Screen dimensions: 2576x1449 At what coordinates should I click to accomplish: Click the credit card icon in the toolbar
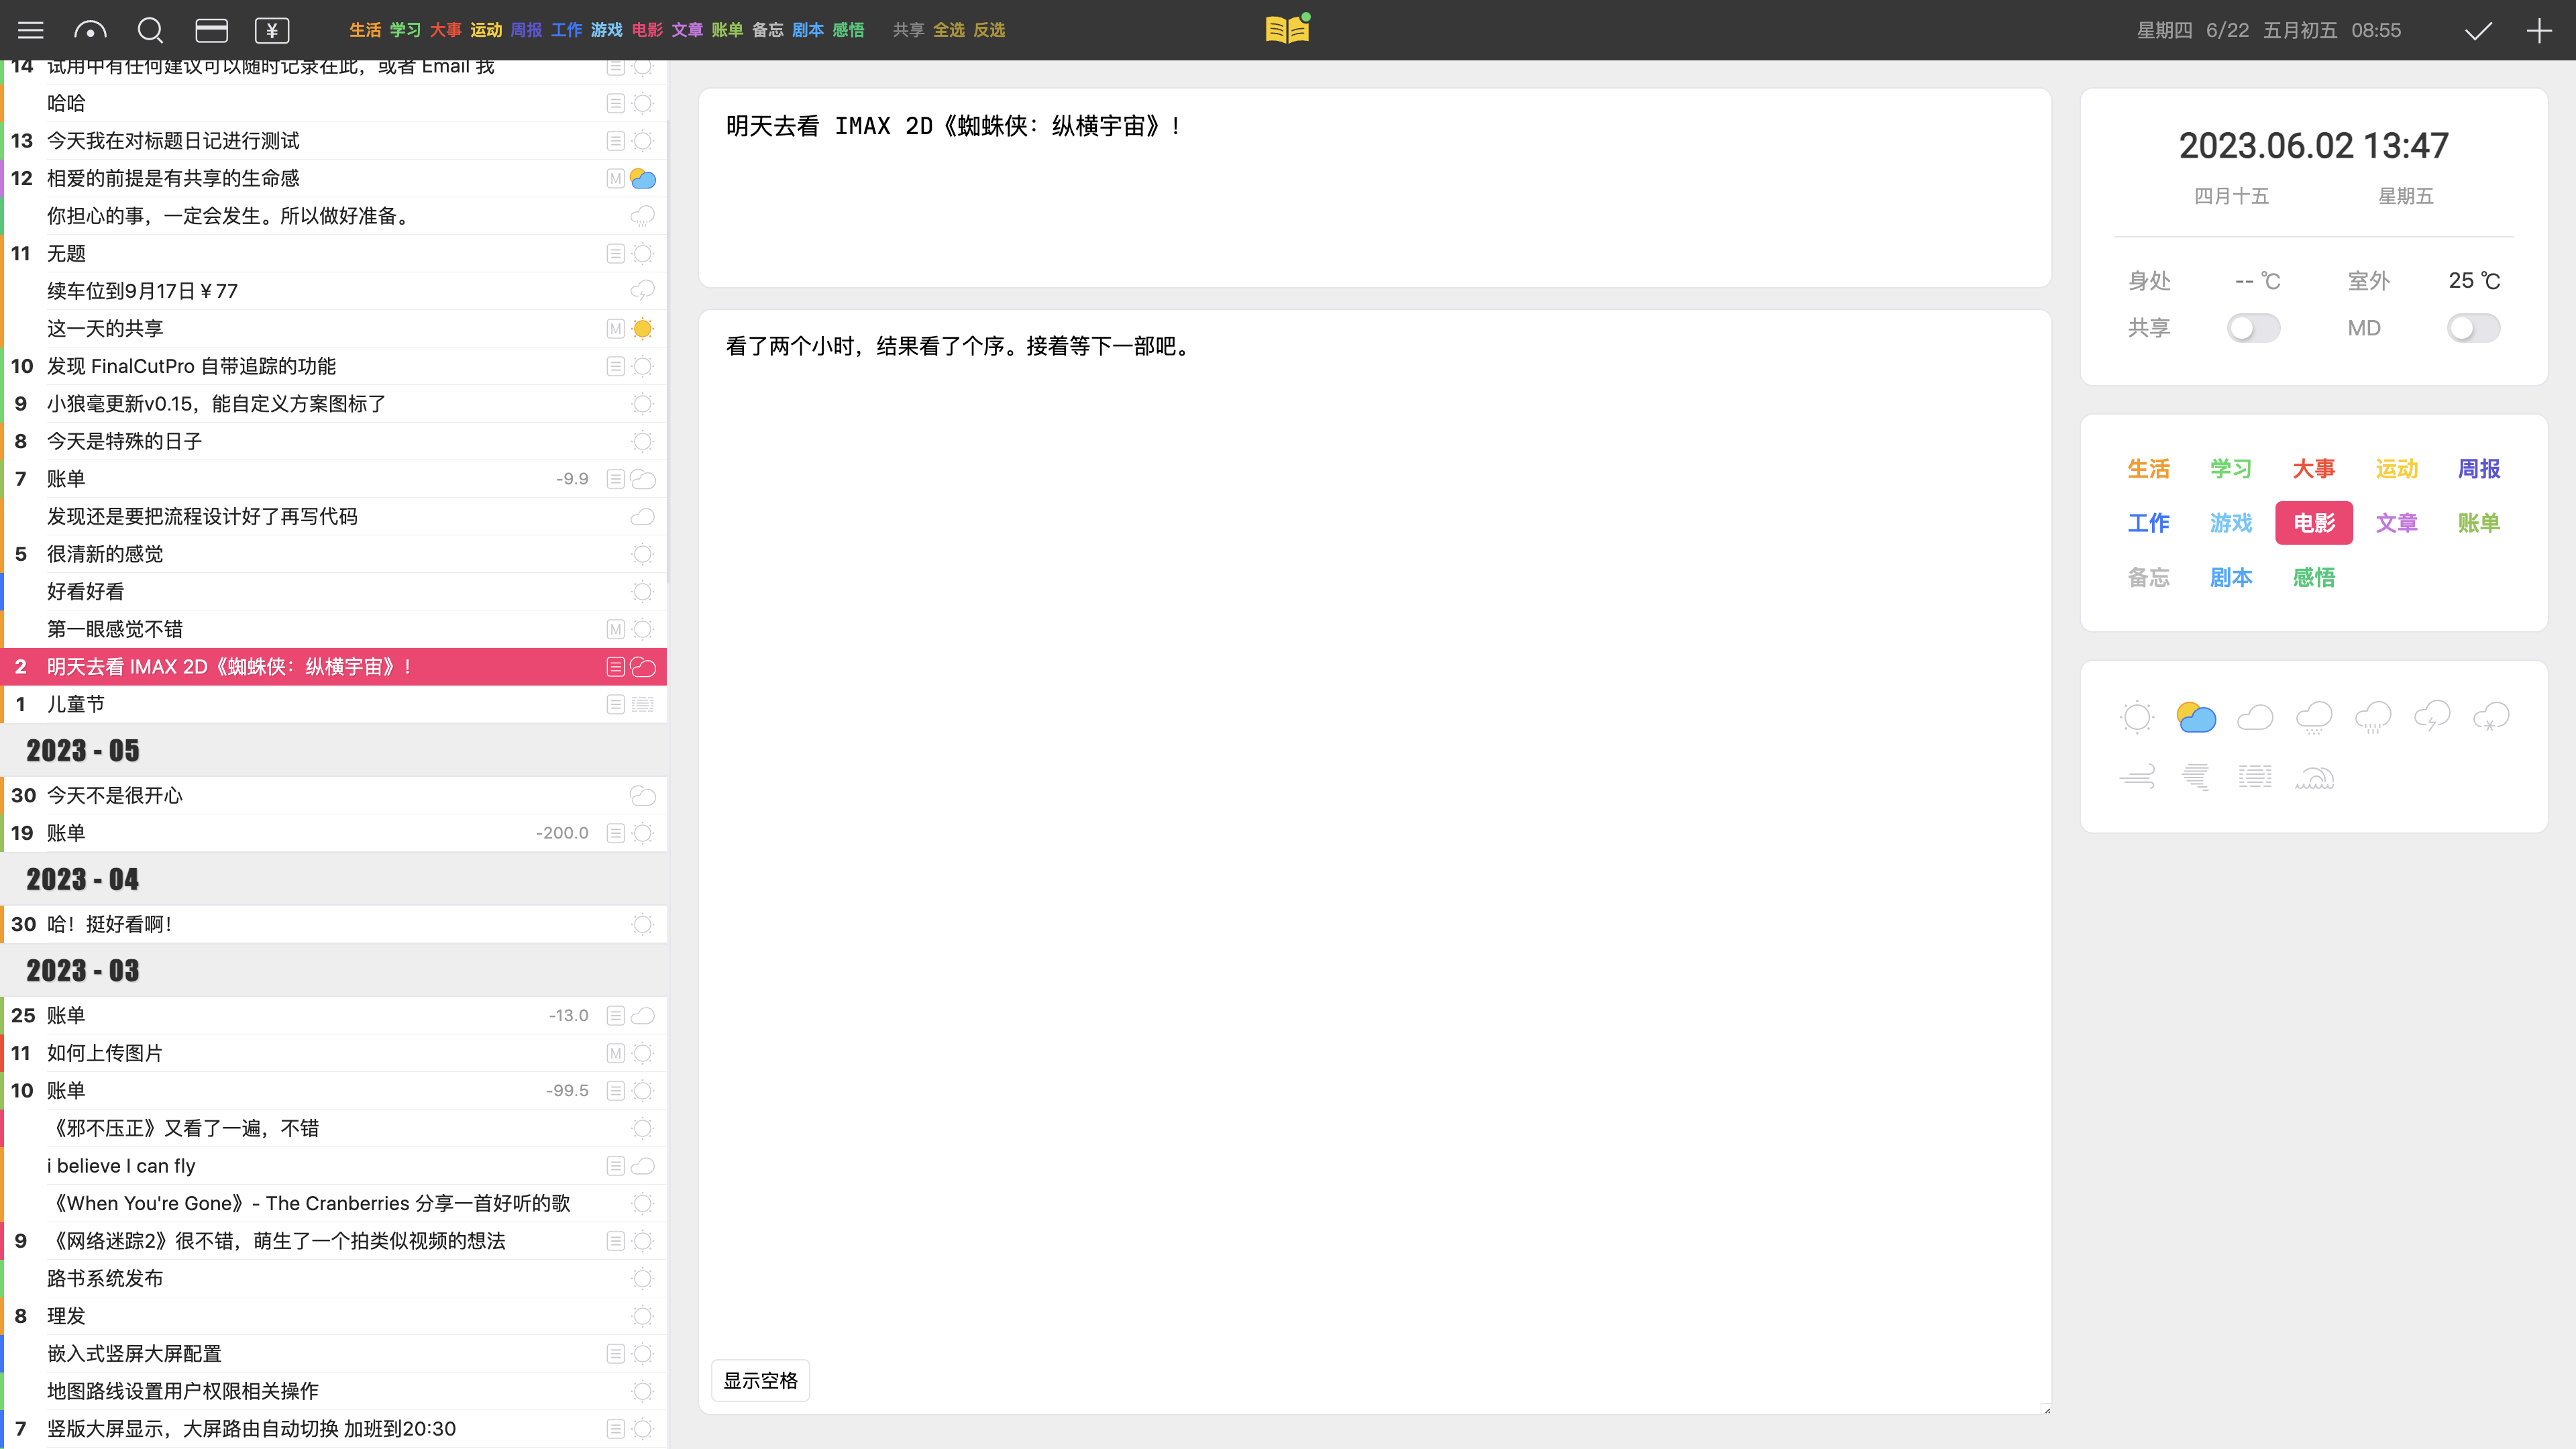211,30
